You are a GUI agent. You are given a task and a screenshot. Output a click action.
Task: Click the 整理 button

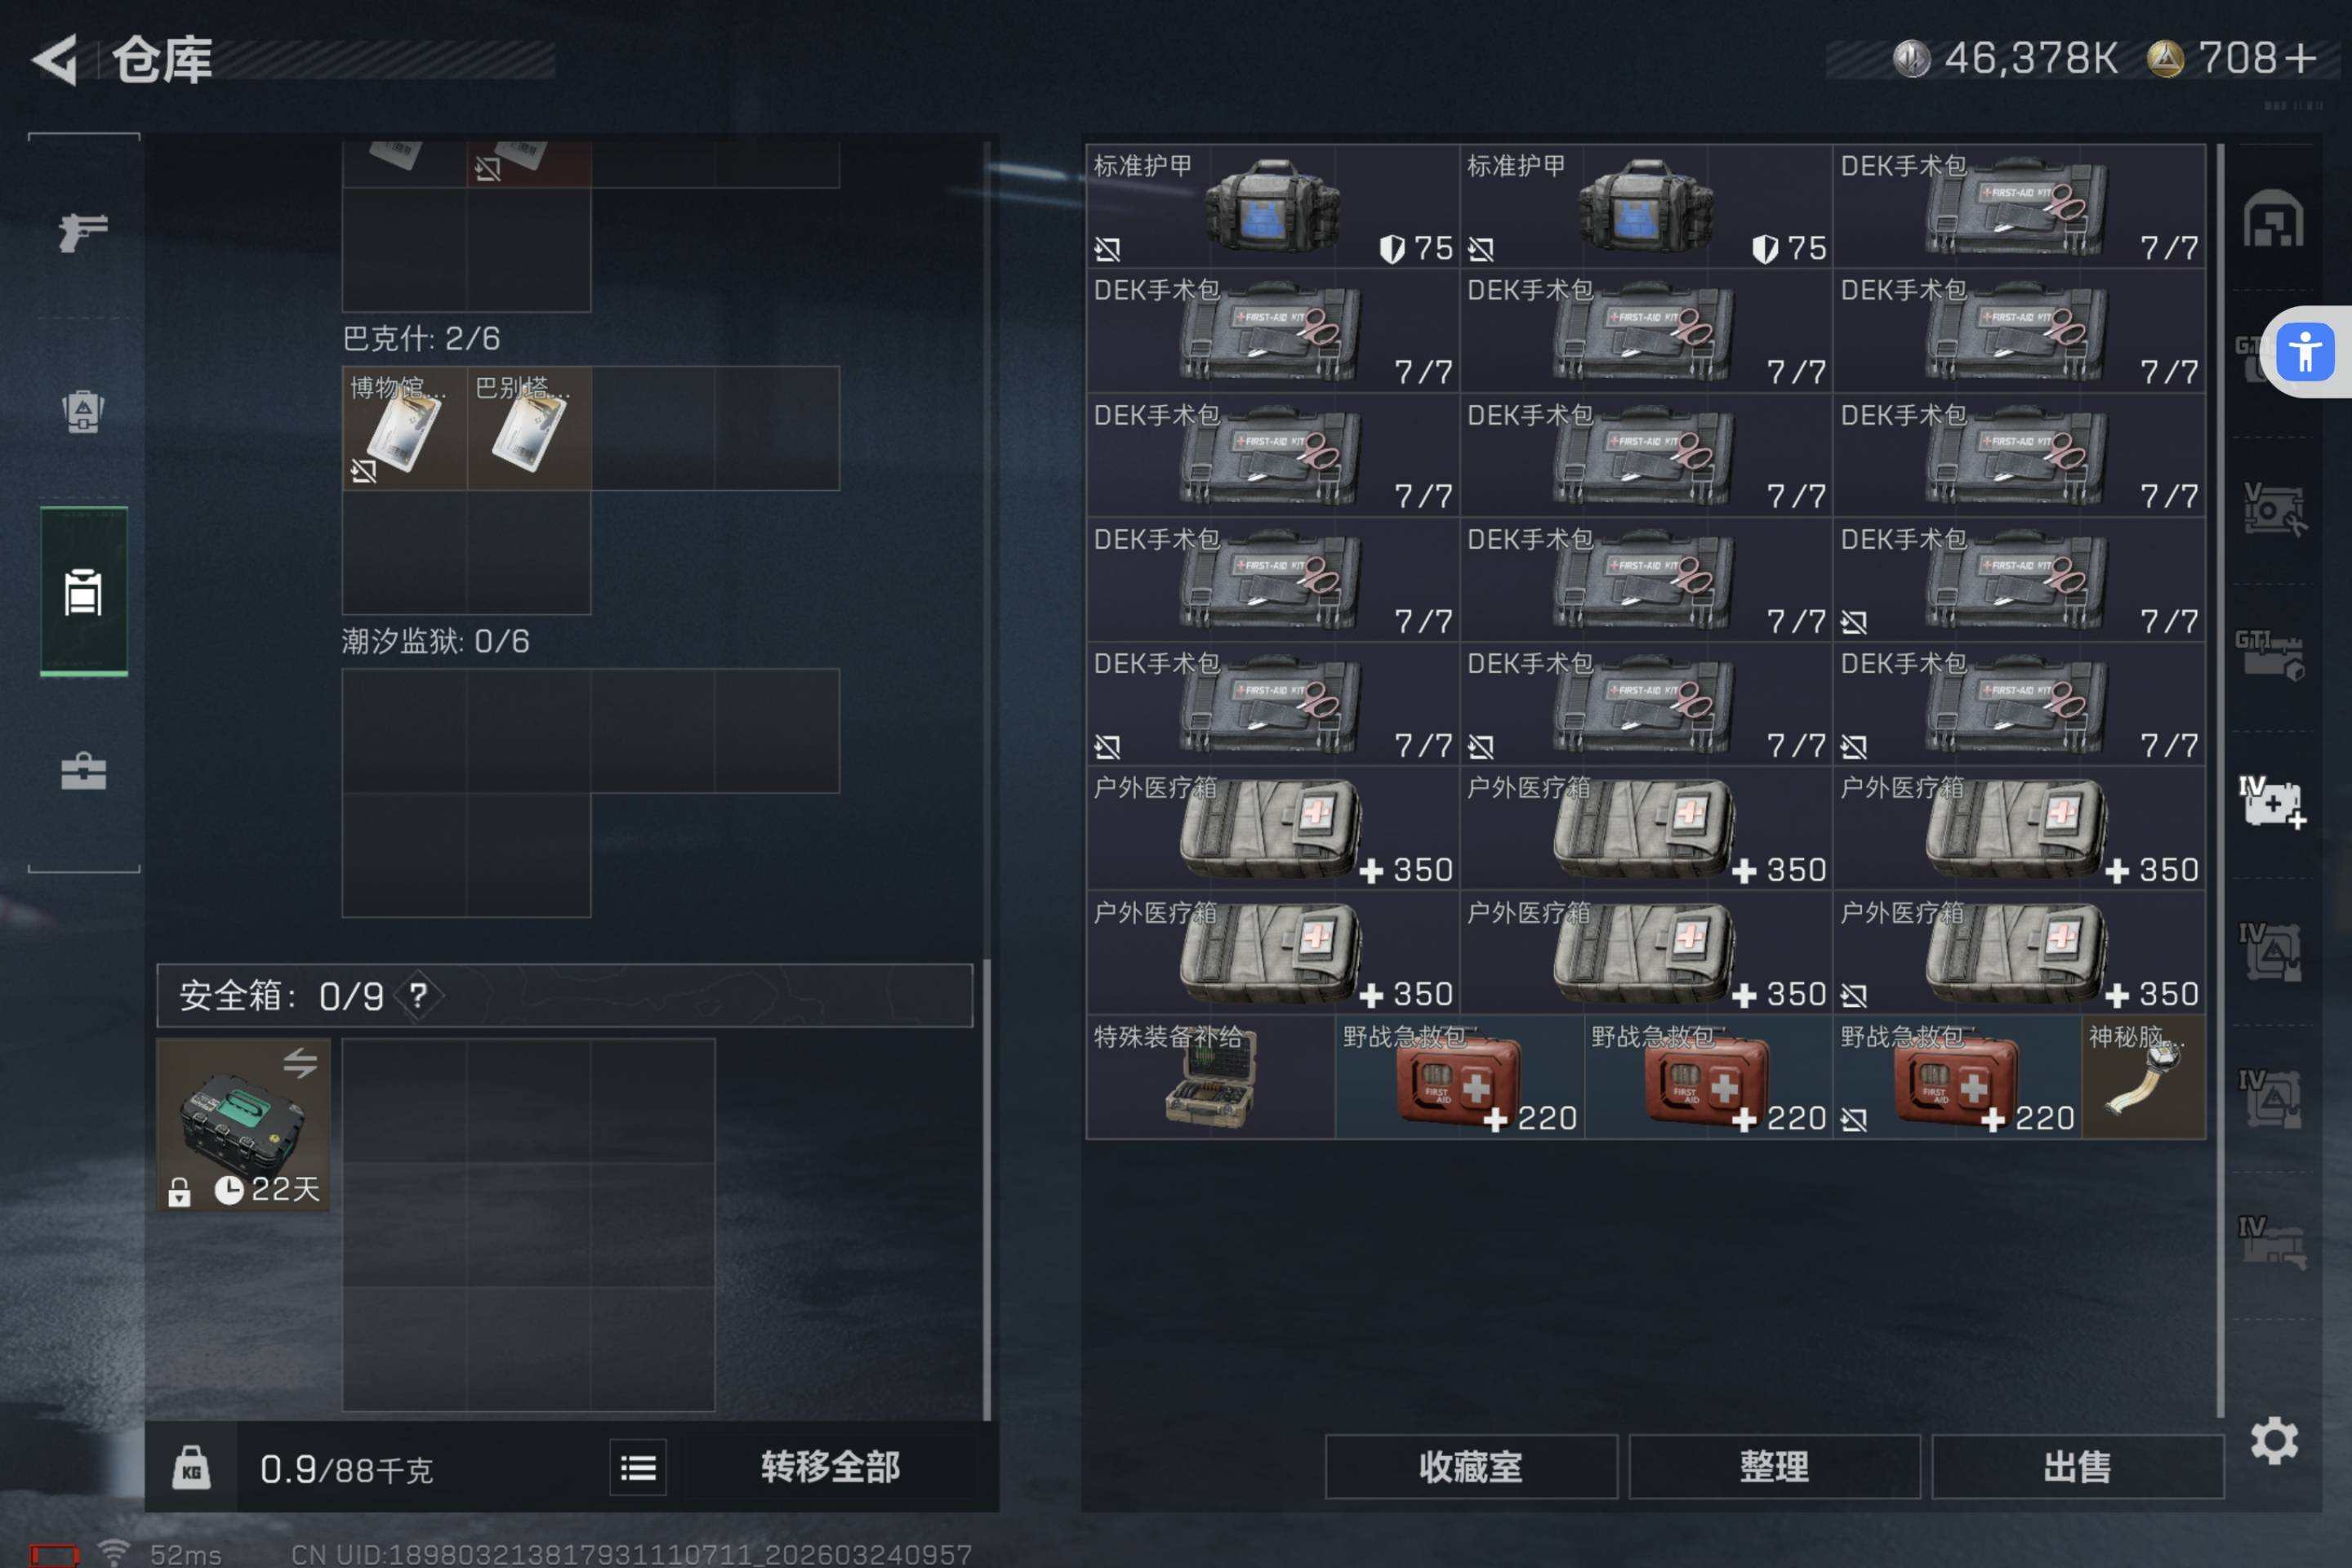point(1774,1467)
